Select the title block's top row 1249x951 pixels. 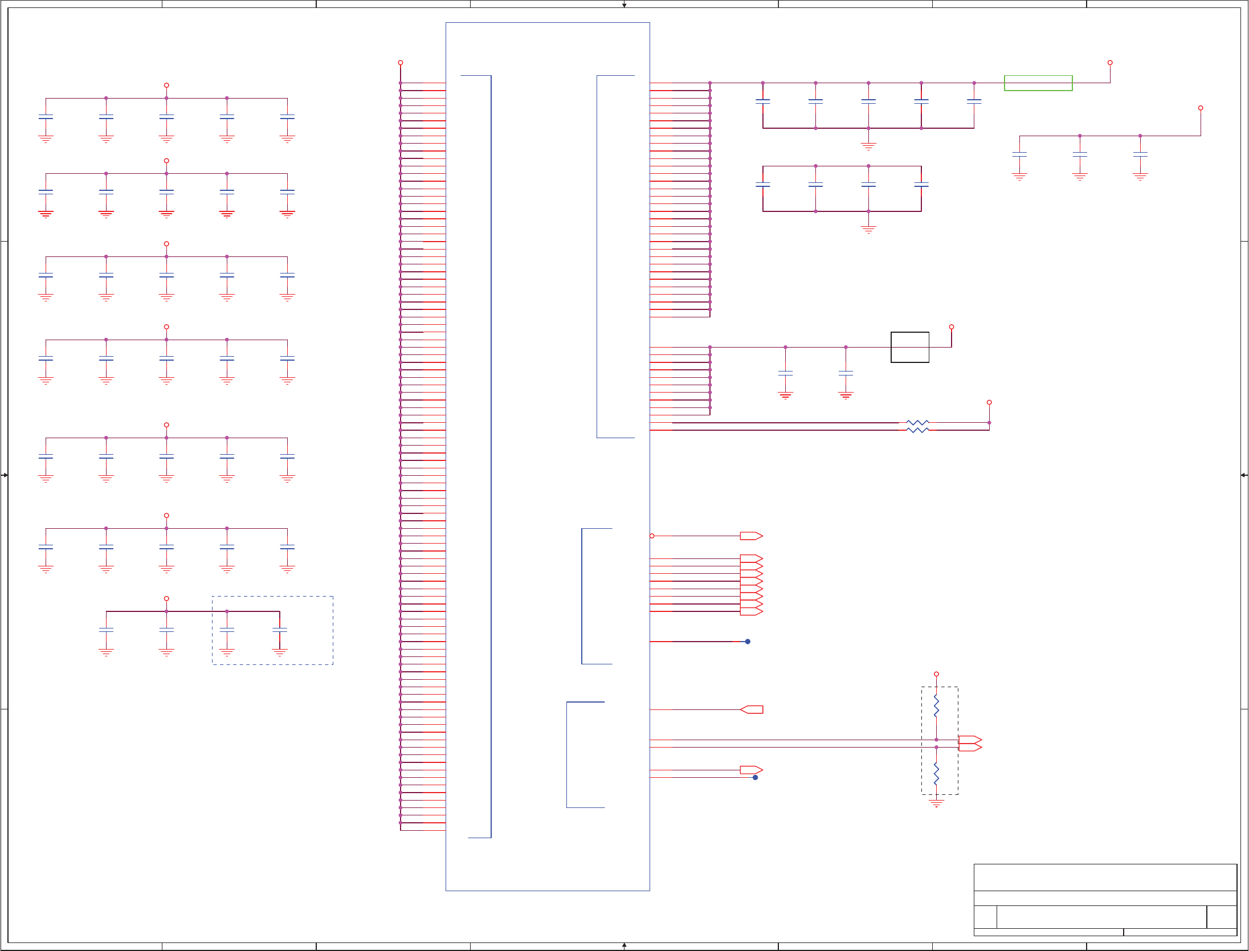click(x=1105, y=877)
